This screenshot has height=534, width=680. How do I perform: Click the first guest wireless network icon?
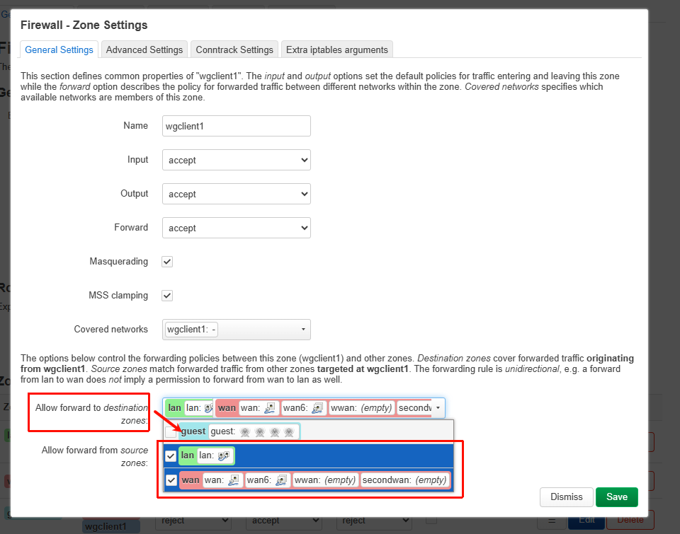245,431
